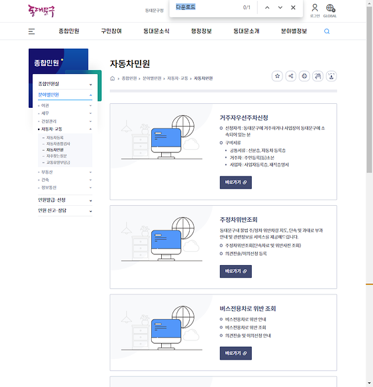
Task: Open the 행정정보 top menu
Action: point(201,31)
